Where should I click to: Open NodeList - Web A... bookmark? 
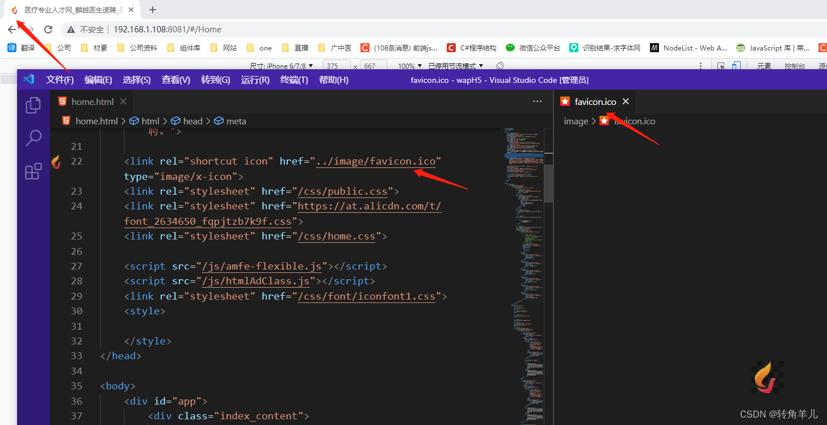click(x=689, y=48)
